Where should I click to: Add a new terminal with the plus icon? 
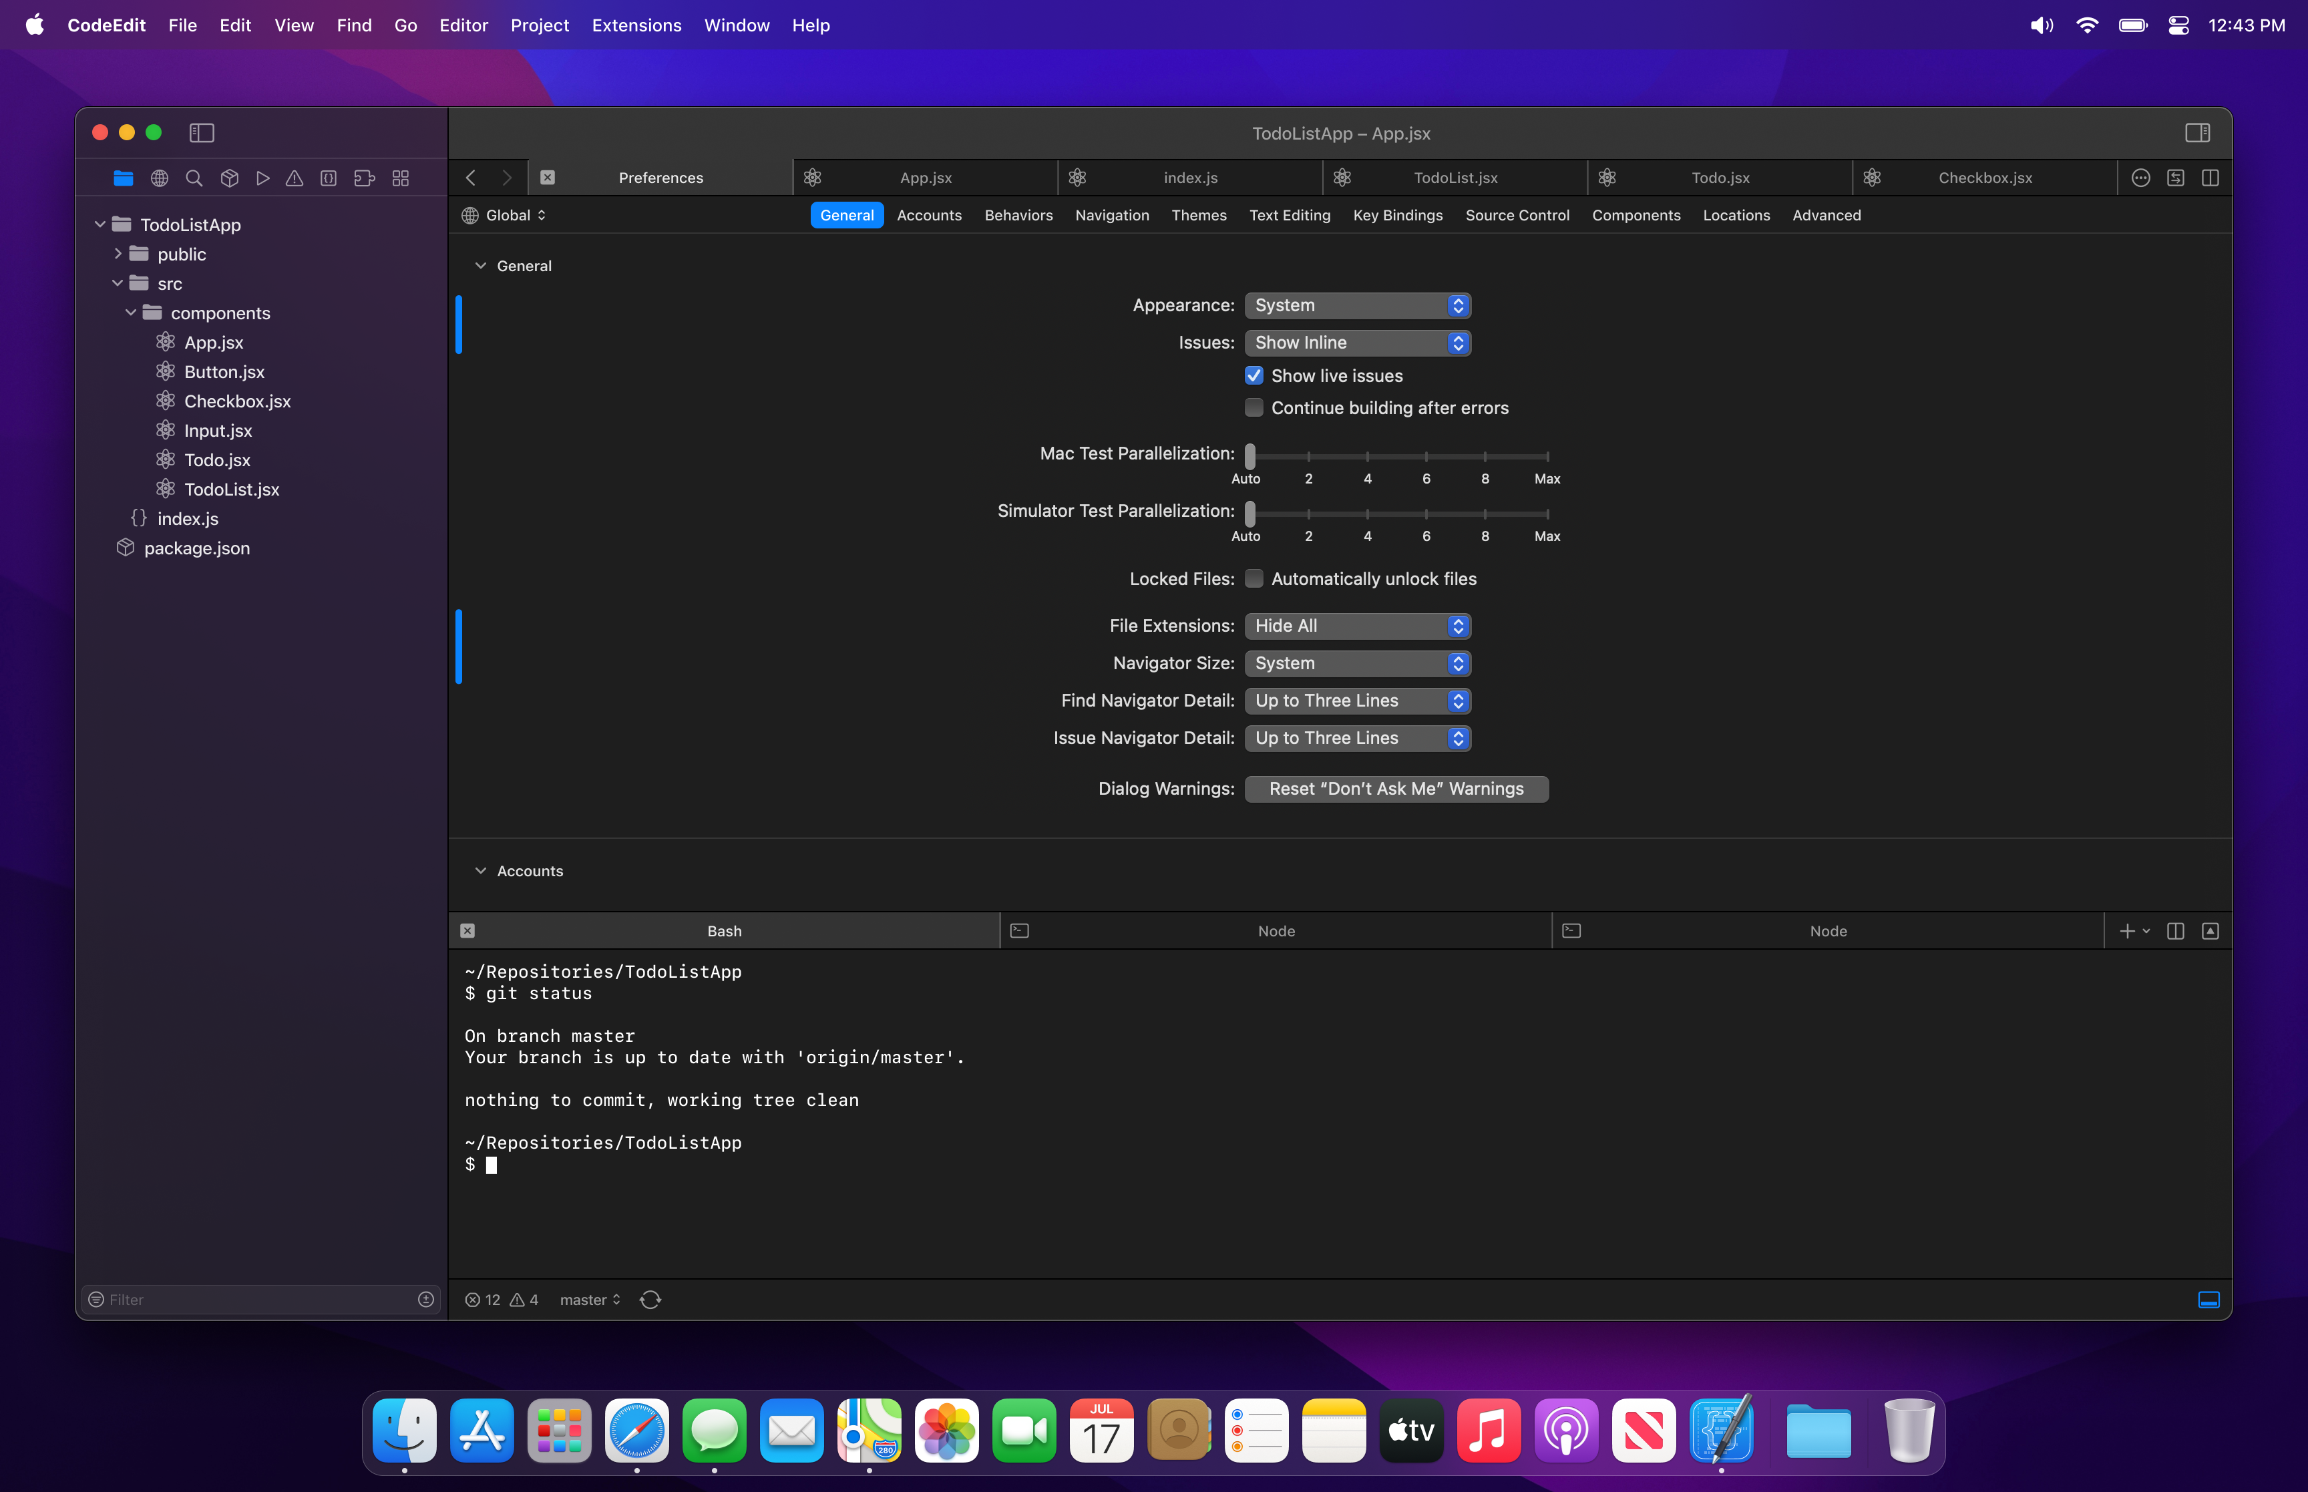tap(2127, 931)
